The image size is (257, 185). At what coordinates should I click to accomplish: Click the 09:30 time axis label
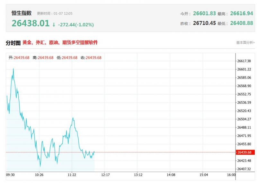coord(11,175)
